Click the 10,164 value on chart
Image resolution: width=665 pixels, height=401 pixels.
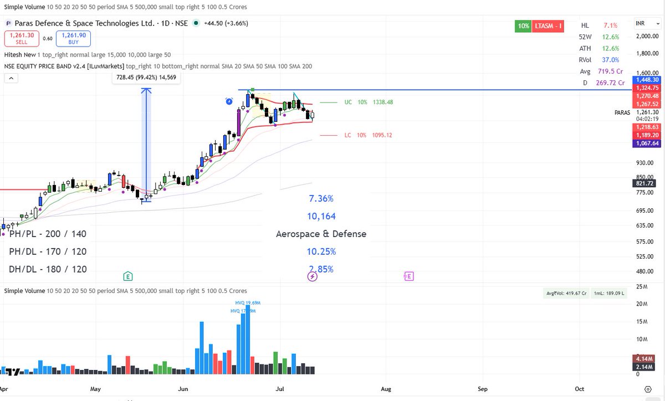click(x=321, y=216)
